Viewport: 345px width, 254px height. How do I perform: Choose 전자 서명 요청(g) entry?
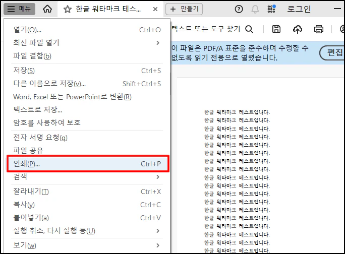[87, 138]
